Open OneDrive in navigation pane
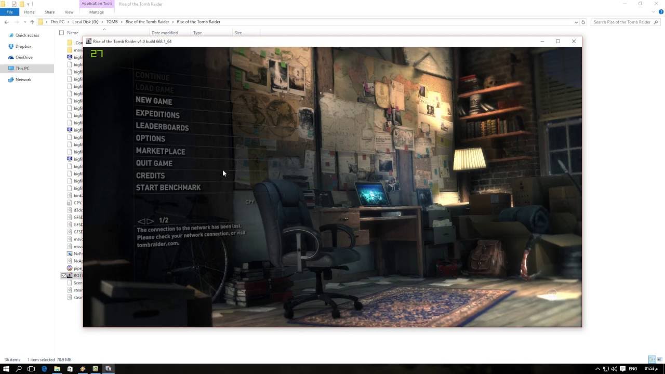 tap(24, 57)
